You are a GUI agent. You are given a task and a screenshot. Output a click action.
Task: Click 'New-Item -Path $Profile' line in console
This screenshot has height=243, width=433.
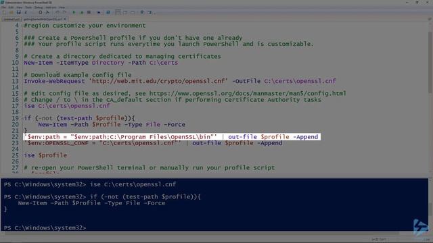91,203
